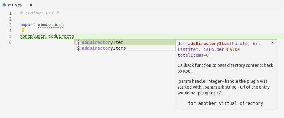Close the documentation popup with the X
The height and width of the screenshot is (118, 284).
[x=272, y=43]
